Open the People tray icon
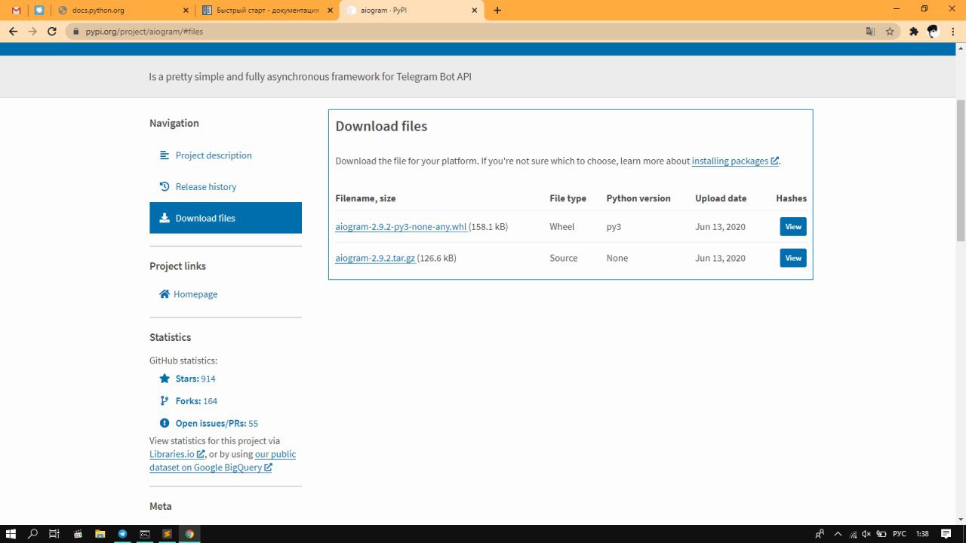This screenshot has width=966, height=543. click(x=820, y=534)
